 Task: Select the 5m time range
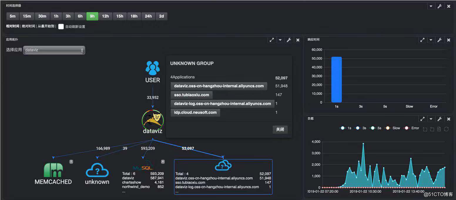13,16
